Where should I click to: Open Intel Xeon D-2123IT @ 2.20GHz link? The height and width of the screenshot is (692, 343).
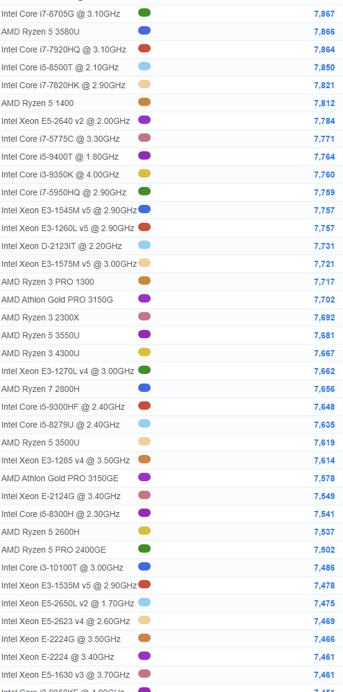pos(61,246)
